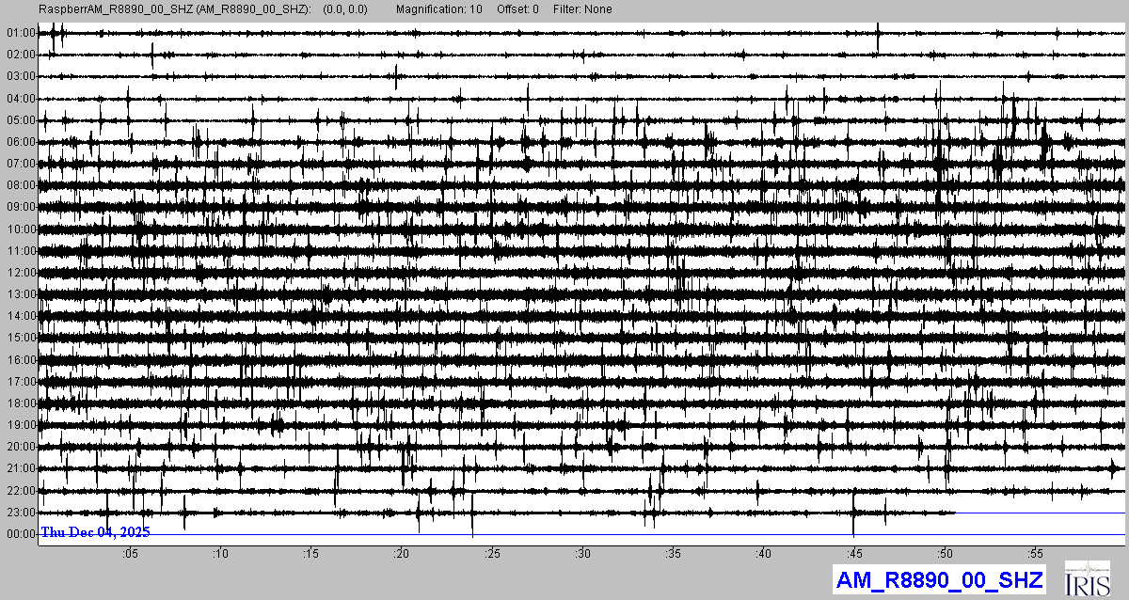
Task: Click the 00:00 label on blue baseline
Action: click(21, 534)
